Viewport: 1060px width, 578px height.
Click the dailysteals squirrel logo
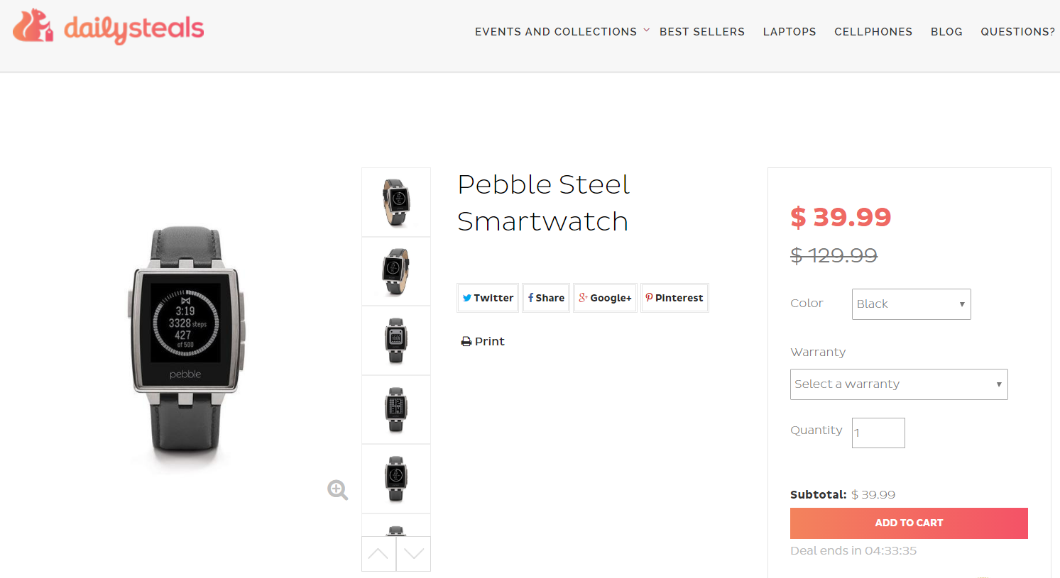coord(33,26)
